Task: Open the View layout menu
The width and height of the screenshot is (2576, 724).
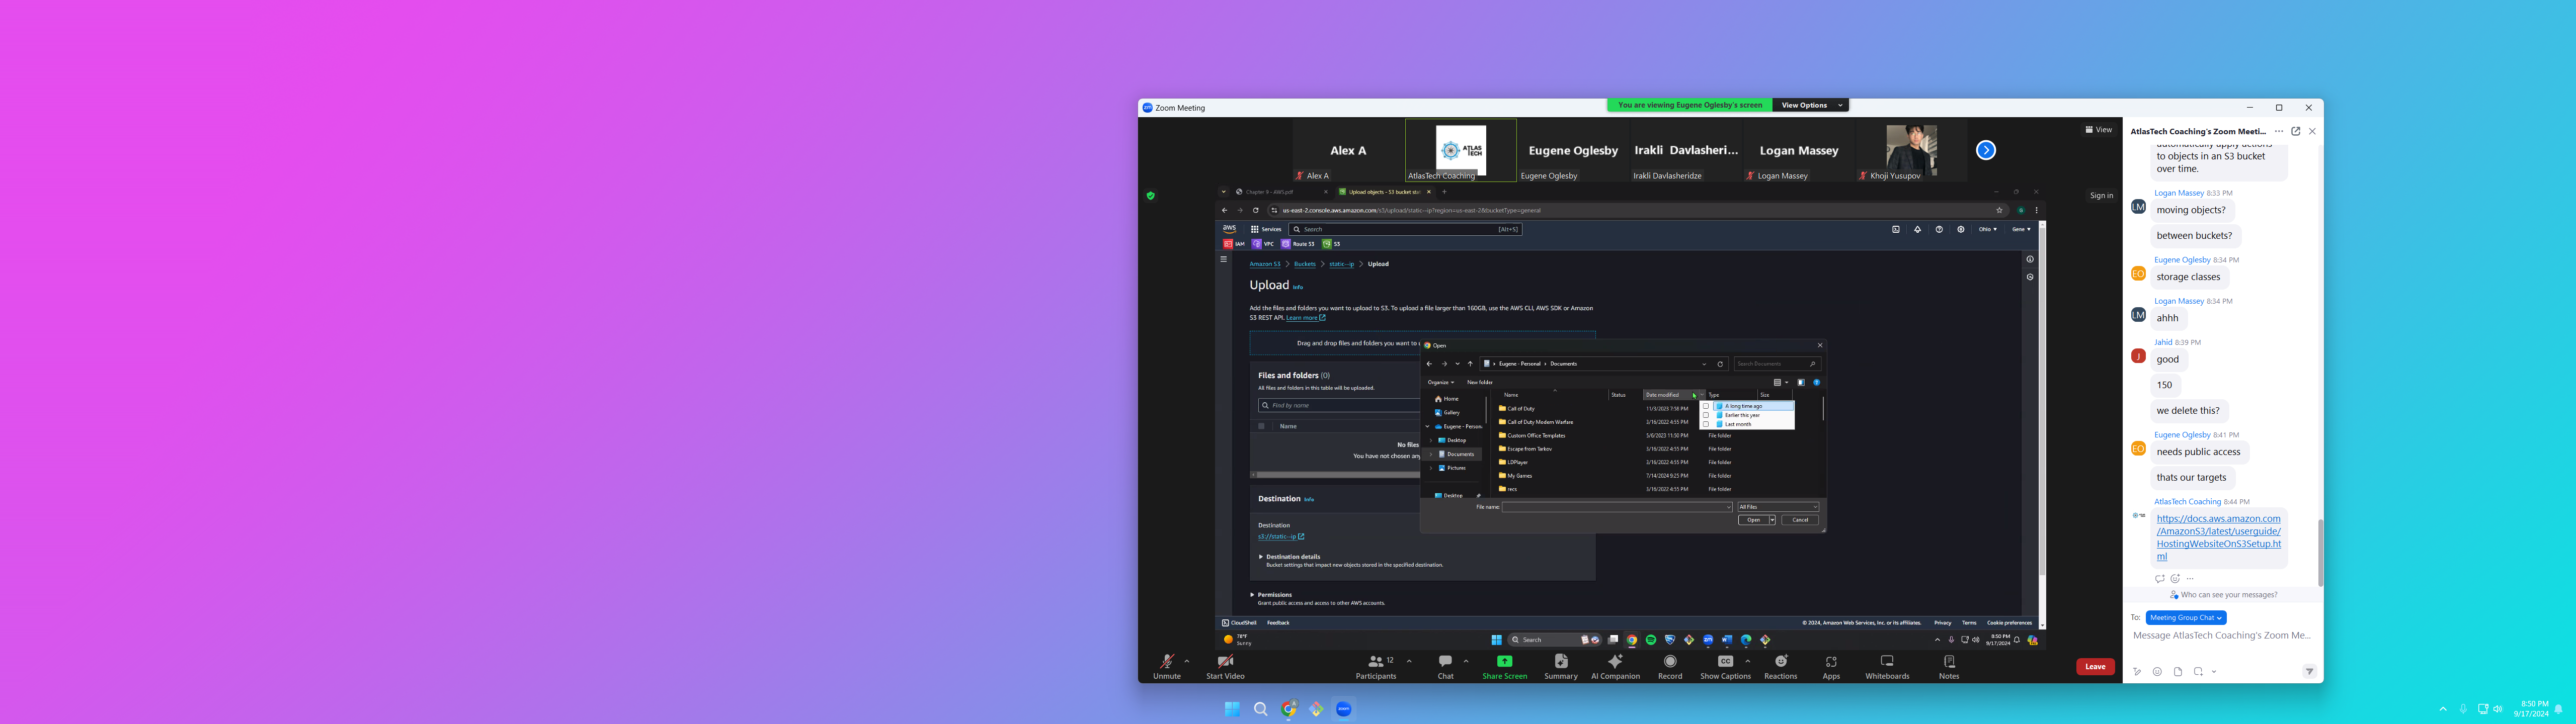Action: tap(2098, 130)
